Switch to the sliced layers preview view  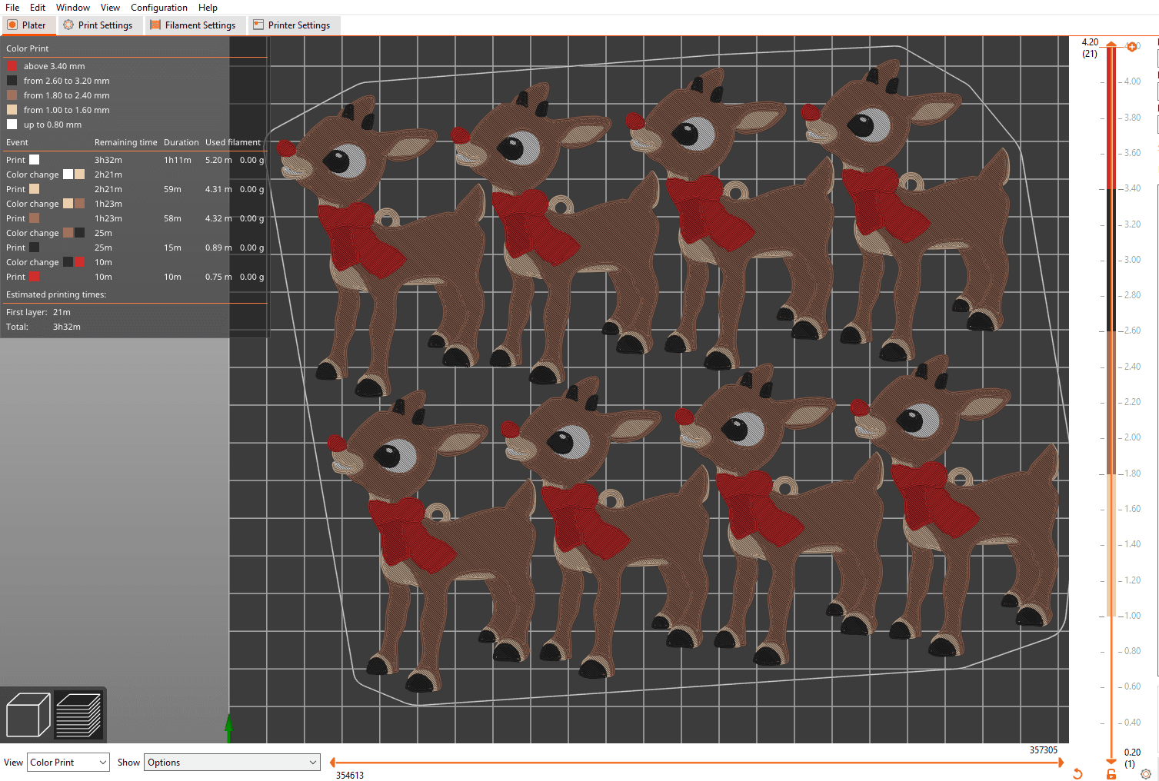point(78,715)
